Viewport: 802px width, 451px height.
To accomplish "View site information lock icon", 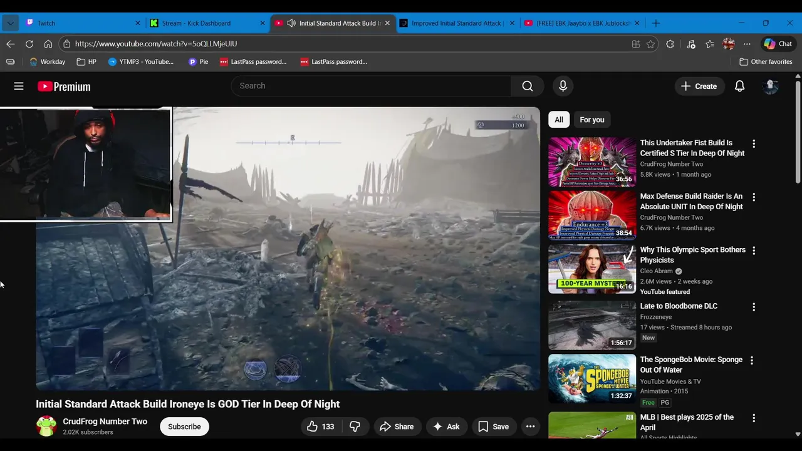I will (x=66, y=44).
